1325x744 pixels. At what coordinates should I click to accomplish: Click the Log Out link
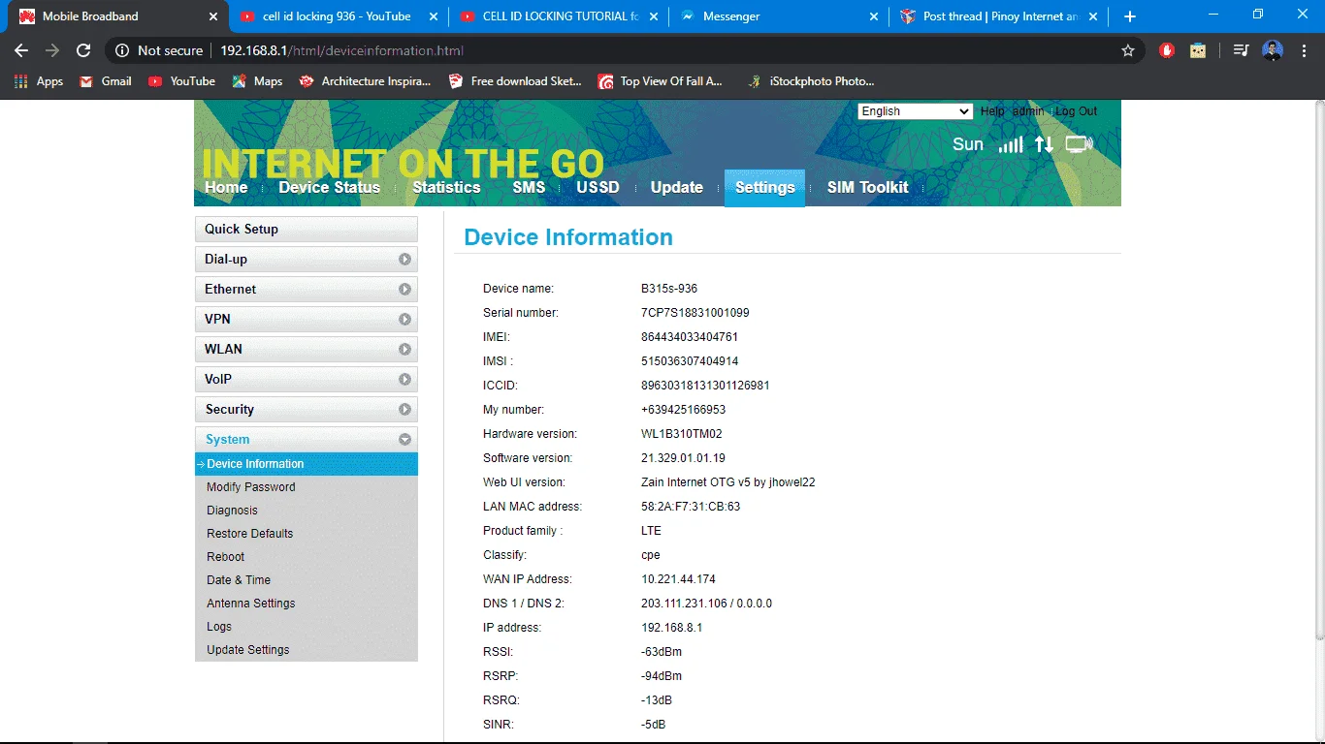[1077, 111]
